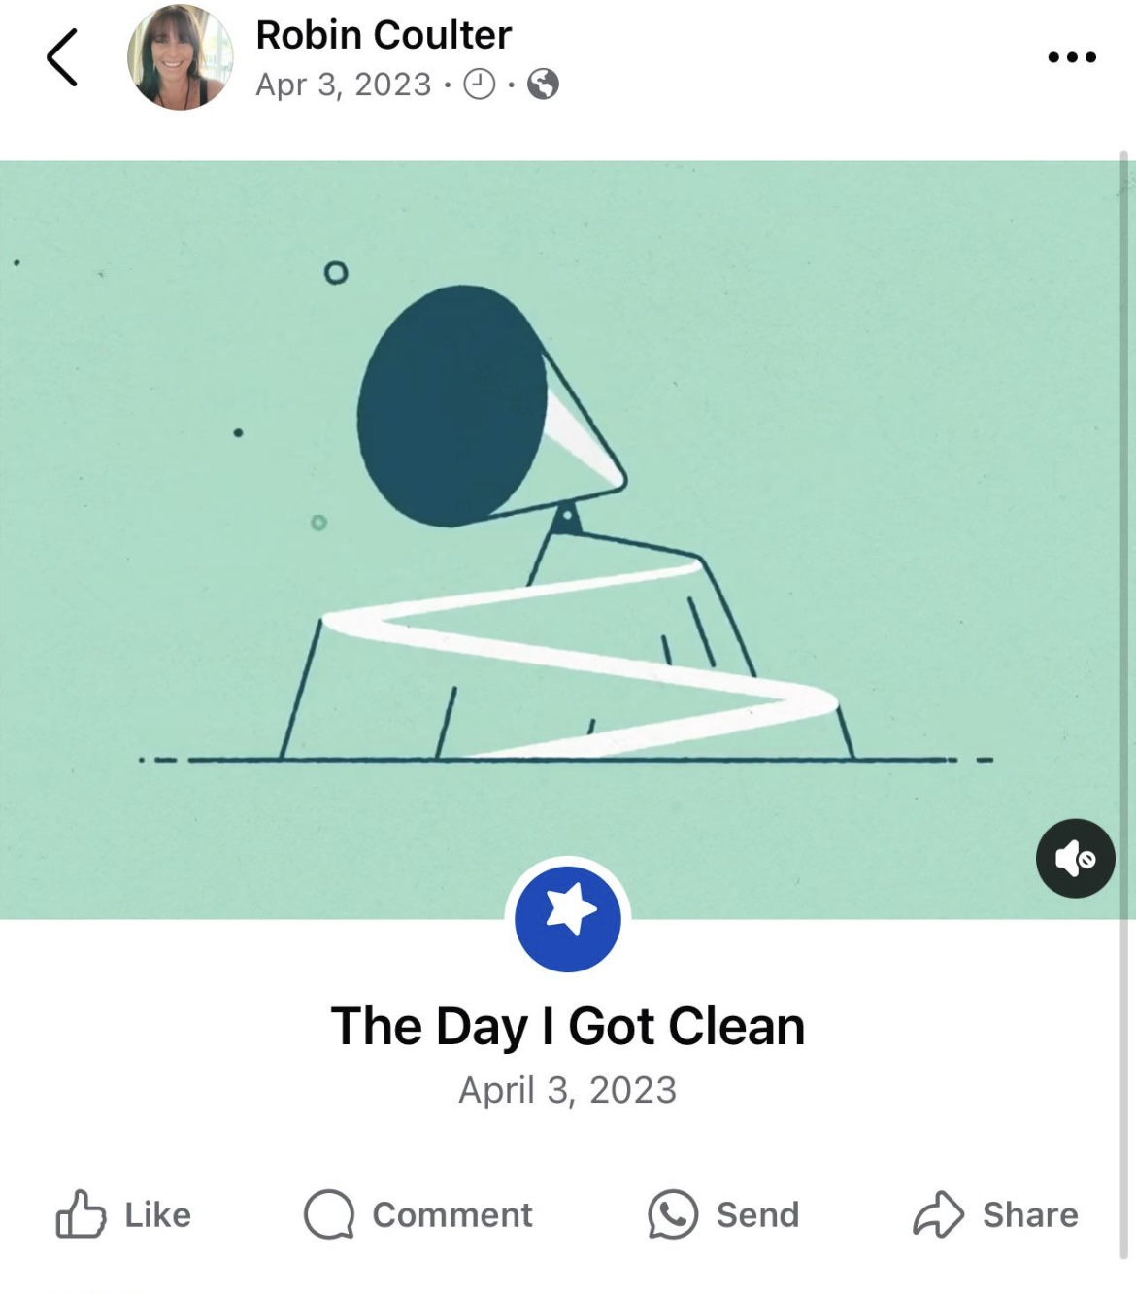Click the Share label text
This screenshot has width=1136, height=1293.
(1030, 1214)
